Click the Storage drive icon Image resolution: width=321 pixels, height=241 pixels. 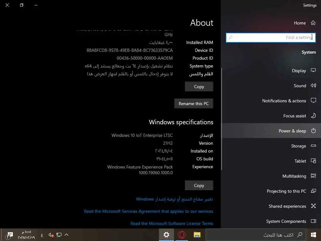[x=313, y=146]
